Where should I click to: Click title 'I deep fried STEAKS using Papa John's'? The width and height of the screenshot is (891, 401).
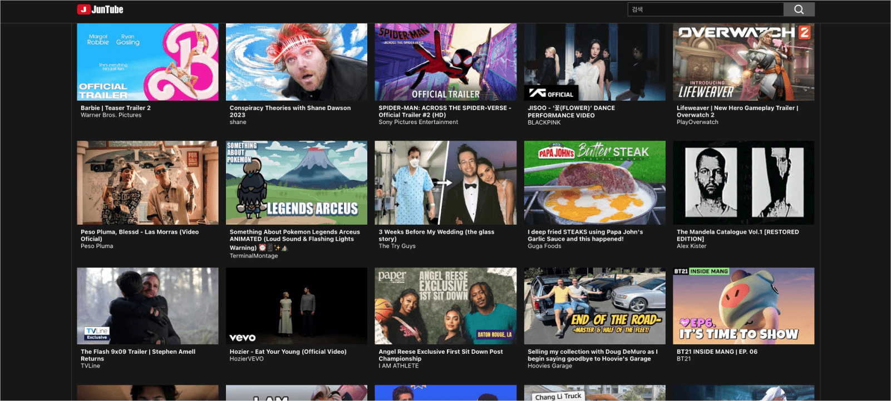coord(585,235)
